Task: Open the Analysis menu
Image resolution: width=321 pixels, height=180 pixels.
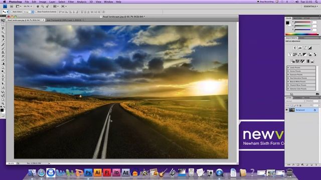Action: point(81,2)
